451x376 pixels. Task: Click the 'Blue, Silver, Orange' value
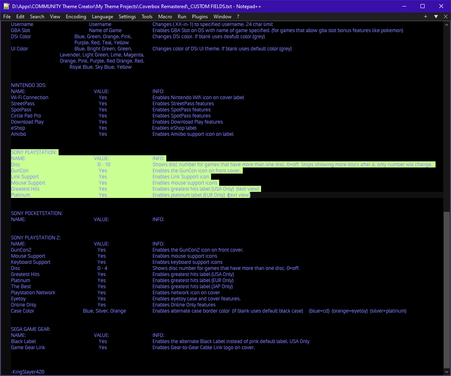[x=105, y=311]
